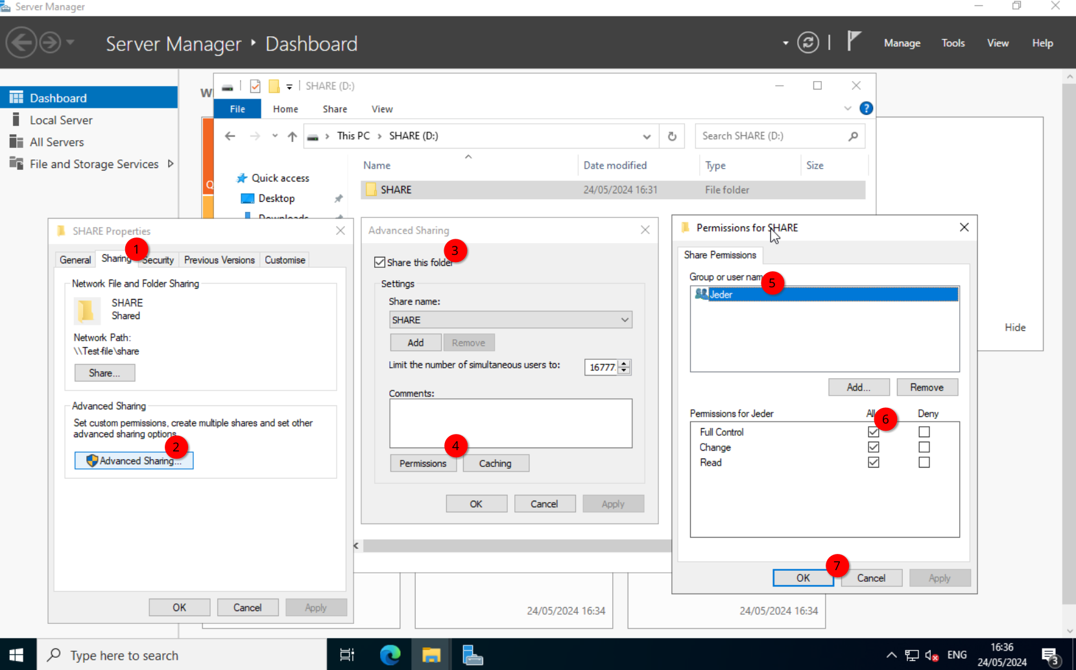Image resolution: width=1076 pixels, height=670 pixels.
Task: Click Cancel in Advanced Sharing
Action: coord(544,504)
